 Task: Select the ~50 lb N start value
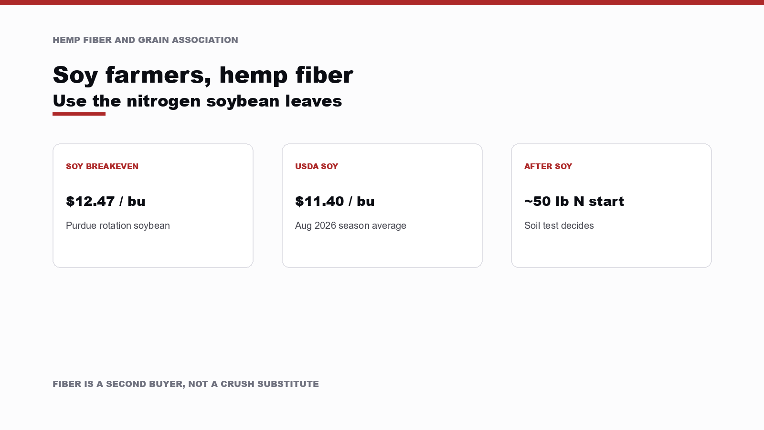click(x=574, y=201)
